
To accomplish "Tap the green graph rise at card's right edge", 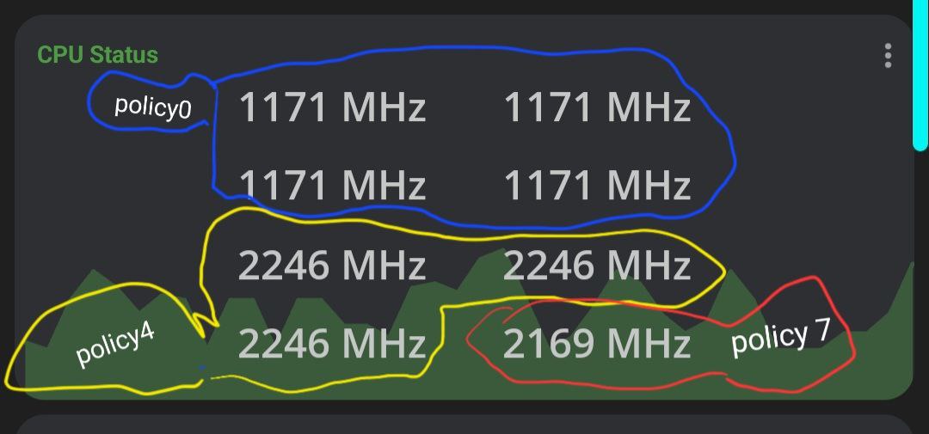I will (901, 290).
